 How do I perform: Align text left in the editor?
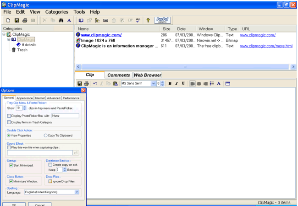click(193, 83)
